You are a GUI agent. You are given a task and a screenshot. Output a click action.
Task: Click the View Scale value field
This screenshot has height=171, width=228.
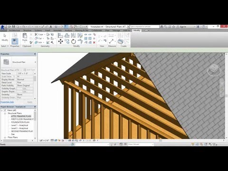click(25, 74)
